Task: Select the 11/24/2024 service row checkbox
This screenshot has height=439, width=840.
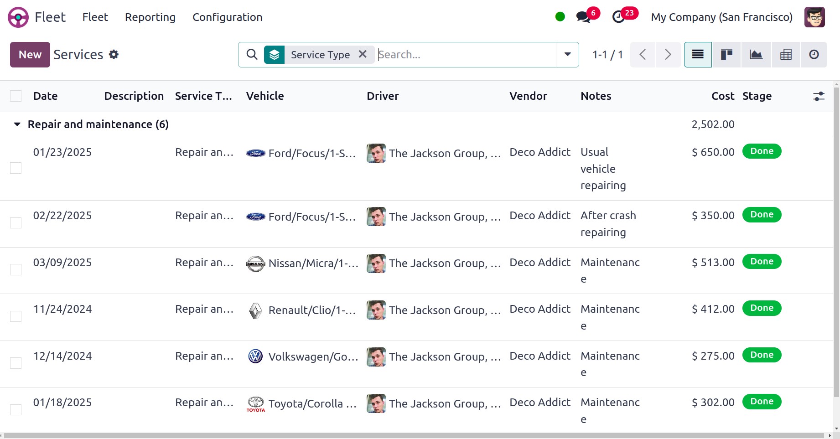Action: pos(16,316)
